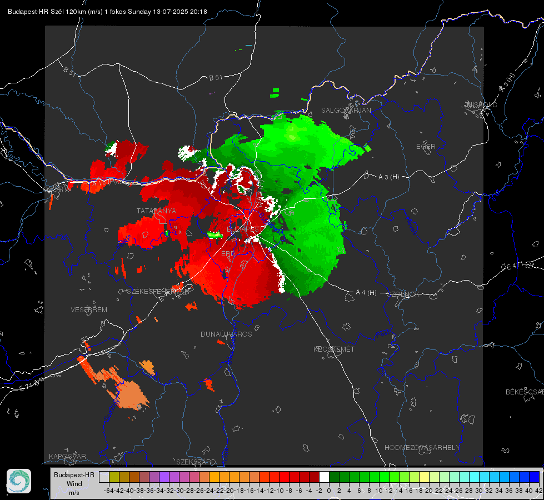
Task: Click the A 3 (H) label near Miskolc
Action: [x=507, y=83]
